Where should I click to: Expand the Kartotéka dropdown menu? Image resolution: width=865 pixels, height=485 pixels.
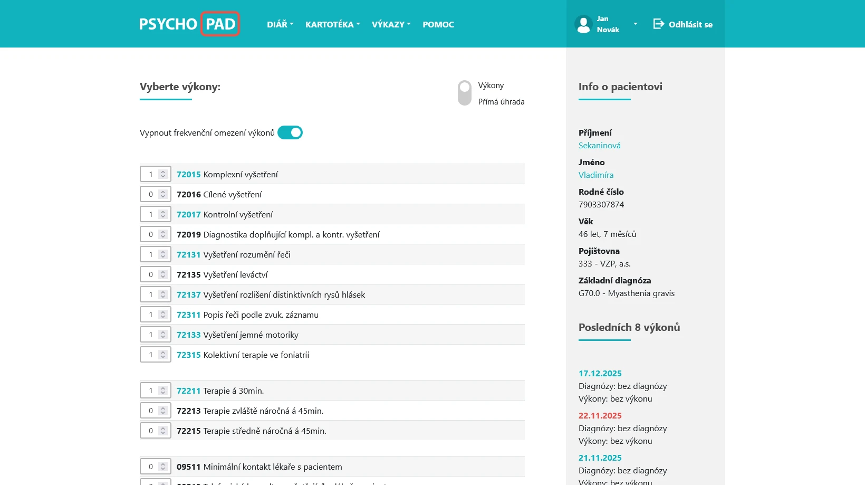click(332, 24)
